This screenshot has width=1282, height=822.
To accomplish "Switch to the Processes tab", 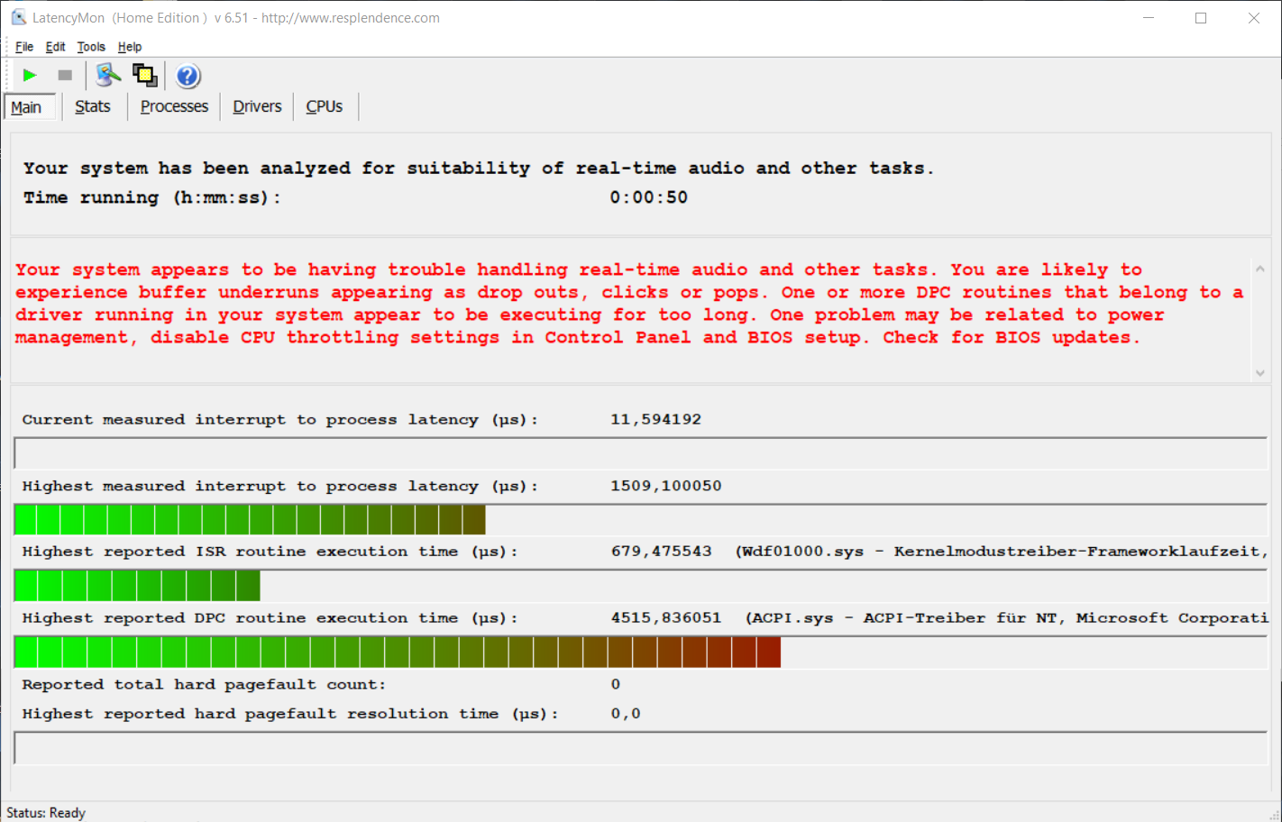I will click(x=174, y=106).
